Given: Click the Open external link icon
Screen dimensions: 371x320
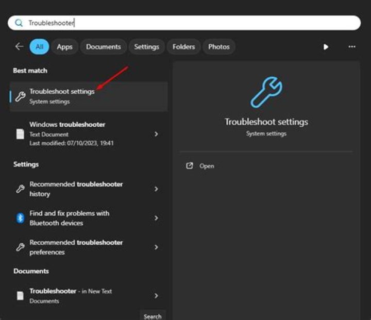Looking at the screenshot, I should [x=190, y=166].
